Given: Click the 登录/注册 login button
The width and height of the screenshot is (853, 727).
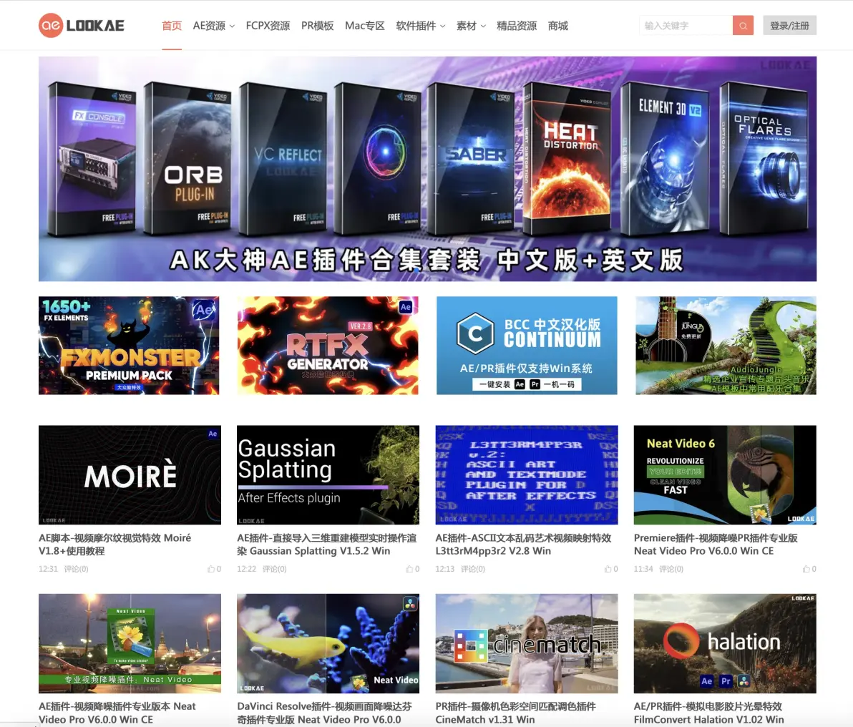Looking at the screenshot, I should (789, 26).
